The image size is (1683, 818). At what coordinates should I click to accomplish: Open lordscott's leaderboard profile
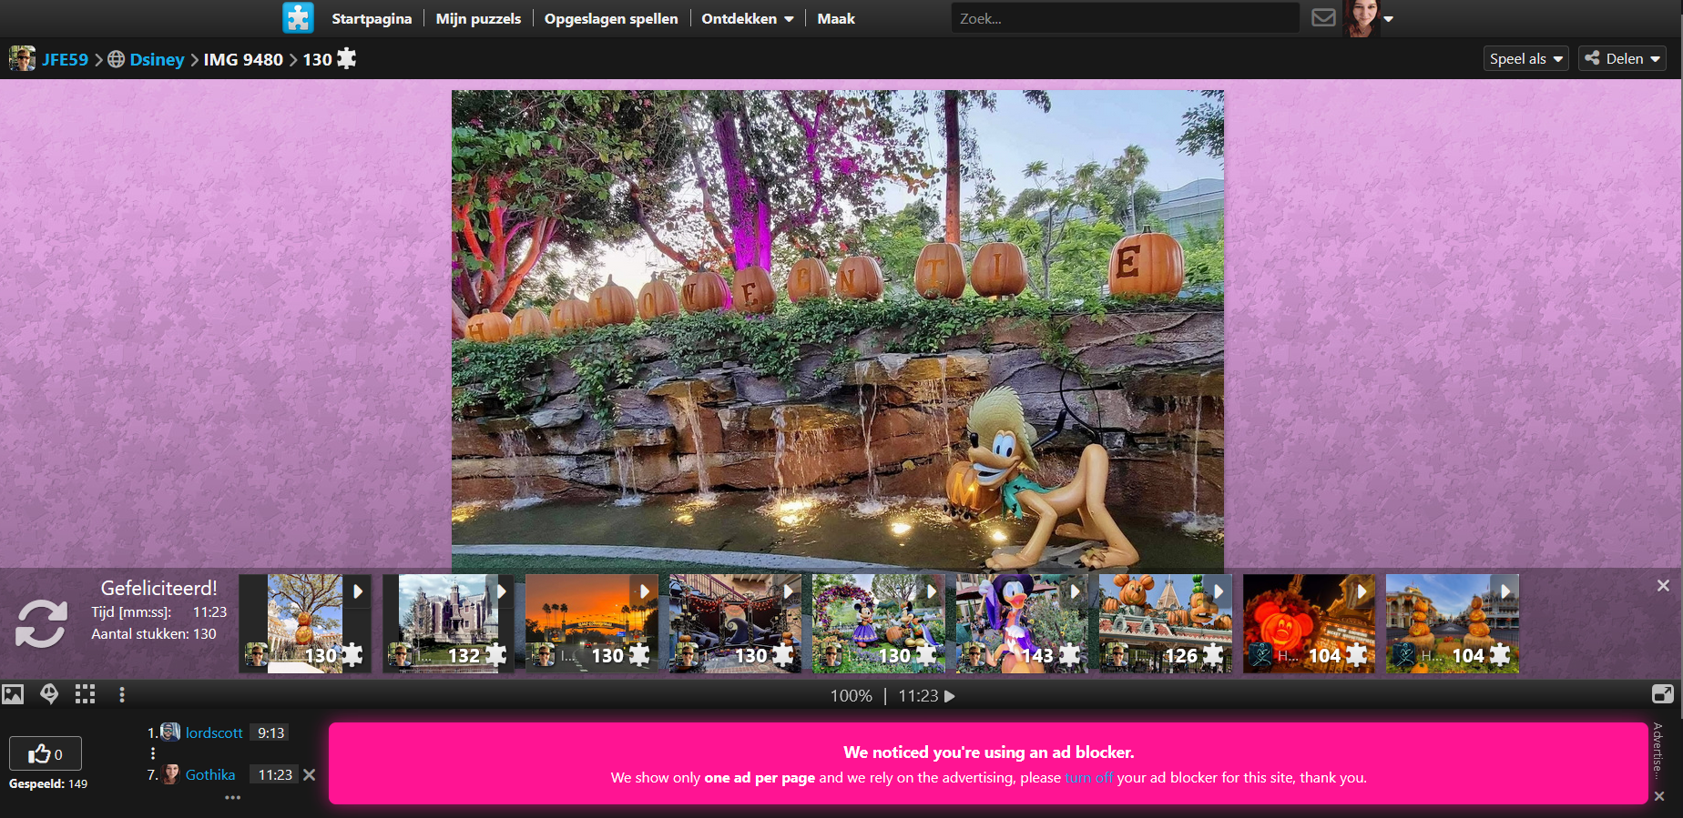pyautogui.click(x=214, y=733)
